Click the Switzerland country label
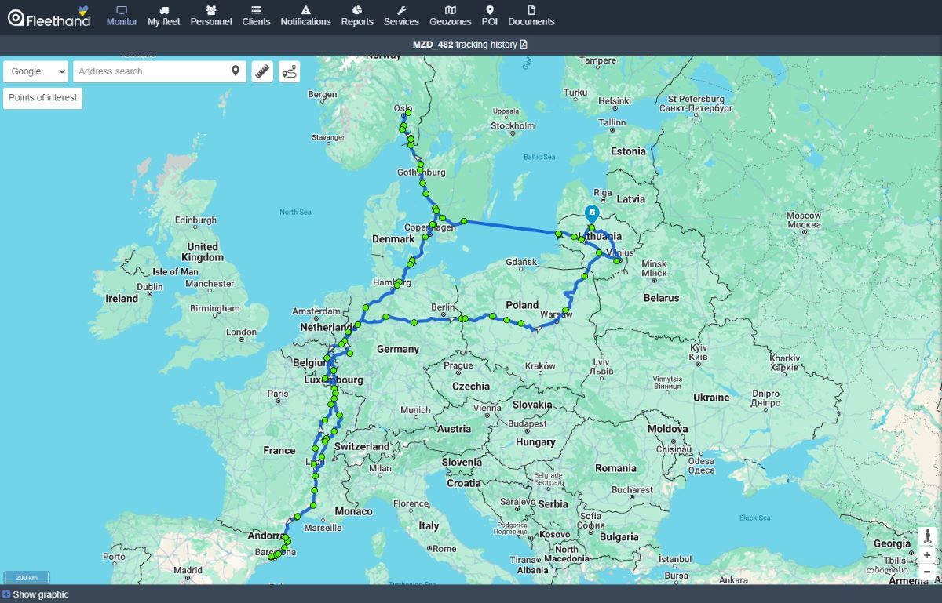 click(362, 446)
